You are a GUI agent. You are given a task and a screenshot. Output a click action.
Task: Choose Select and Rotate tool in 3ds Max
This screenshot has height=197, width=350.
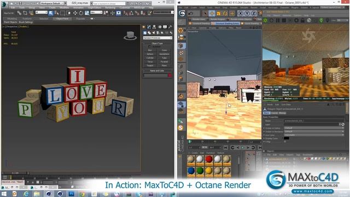(81, 13)
